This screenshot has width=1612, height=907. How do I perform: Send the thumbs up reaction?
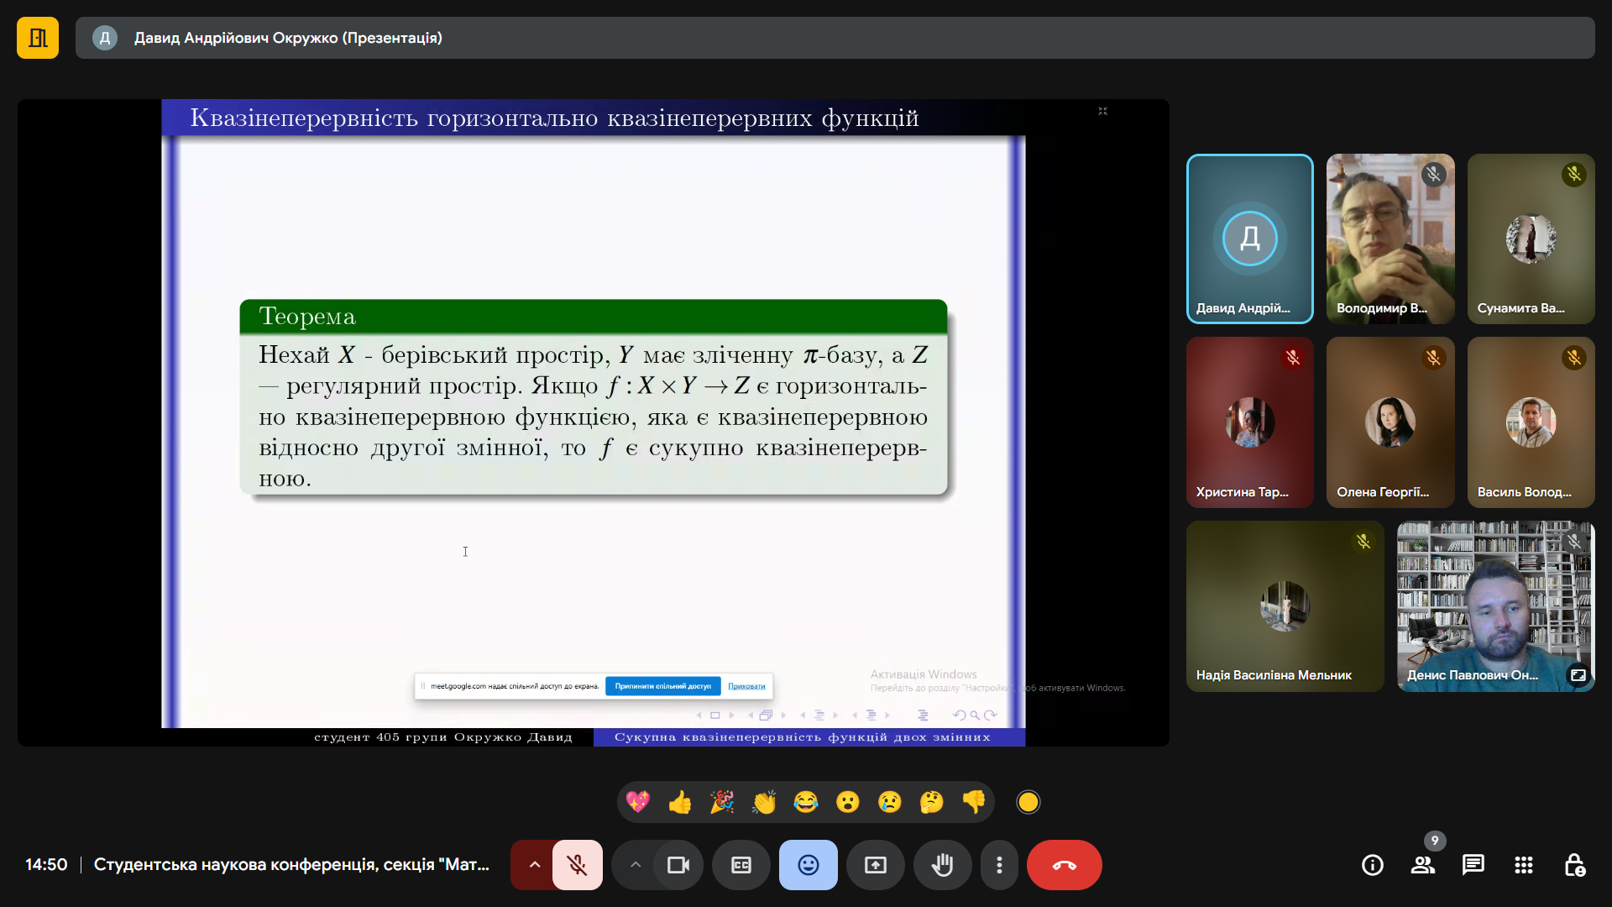click(680, 802)
